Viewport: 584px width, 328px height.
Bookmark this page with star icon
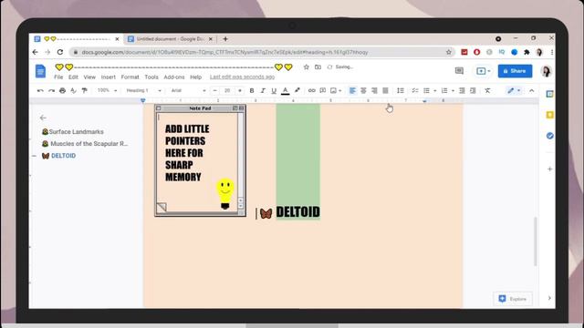click(449, 52)
